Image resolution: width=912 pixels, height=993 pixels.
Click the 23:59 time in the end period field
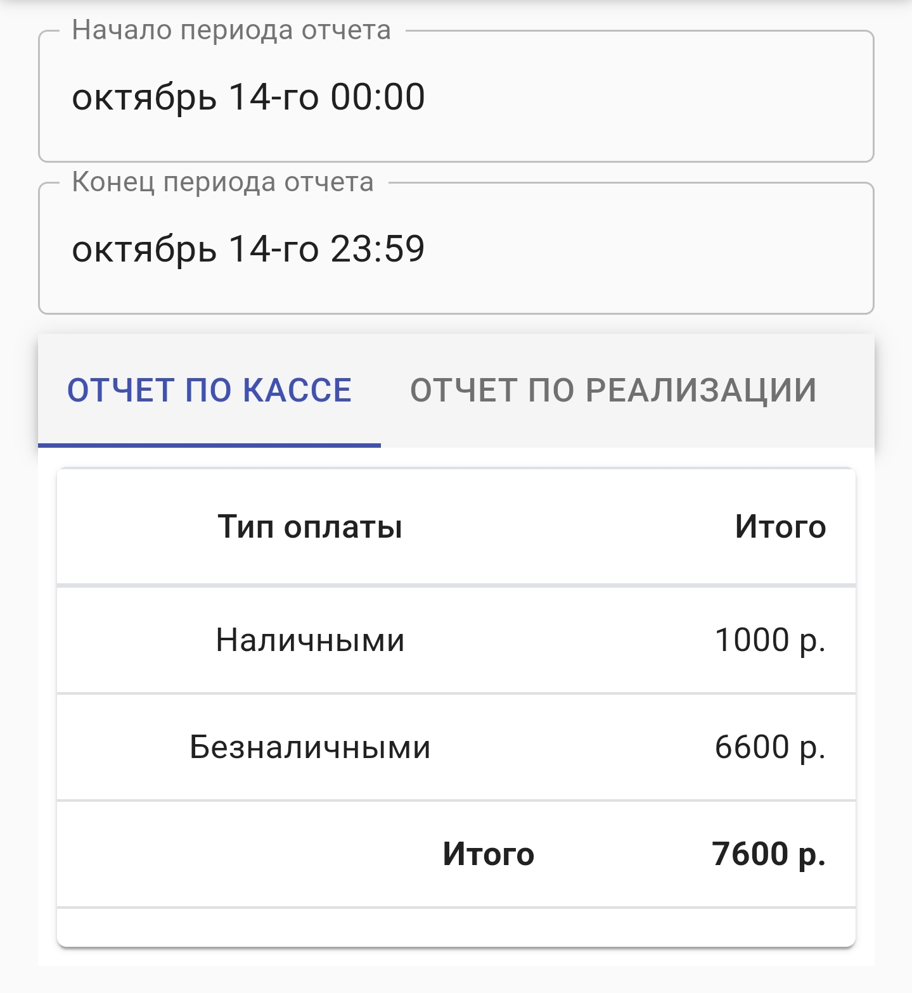[377, 249]
